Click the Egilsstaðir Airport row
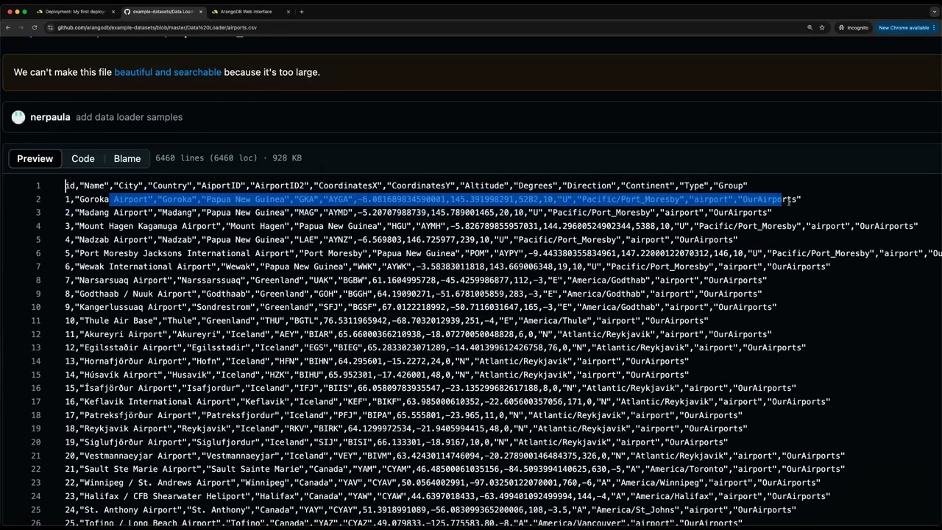The image size is (942, 530). tap(436, 347)
